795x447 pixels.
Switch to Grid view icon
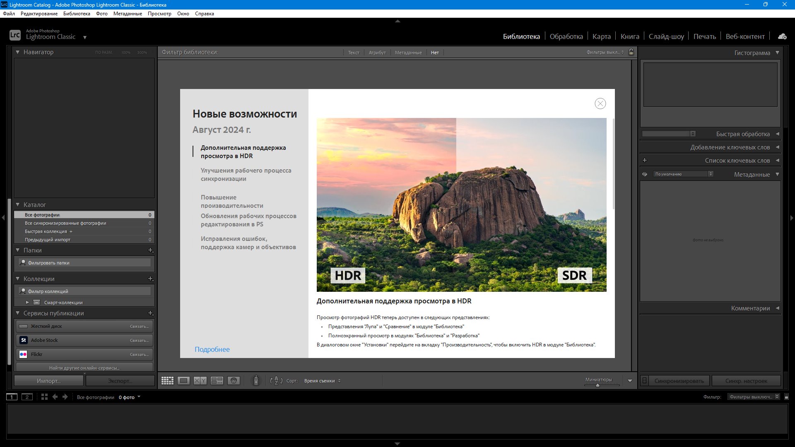pos(167,381)
